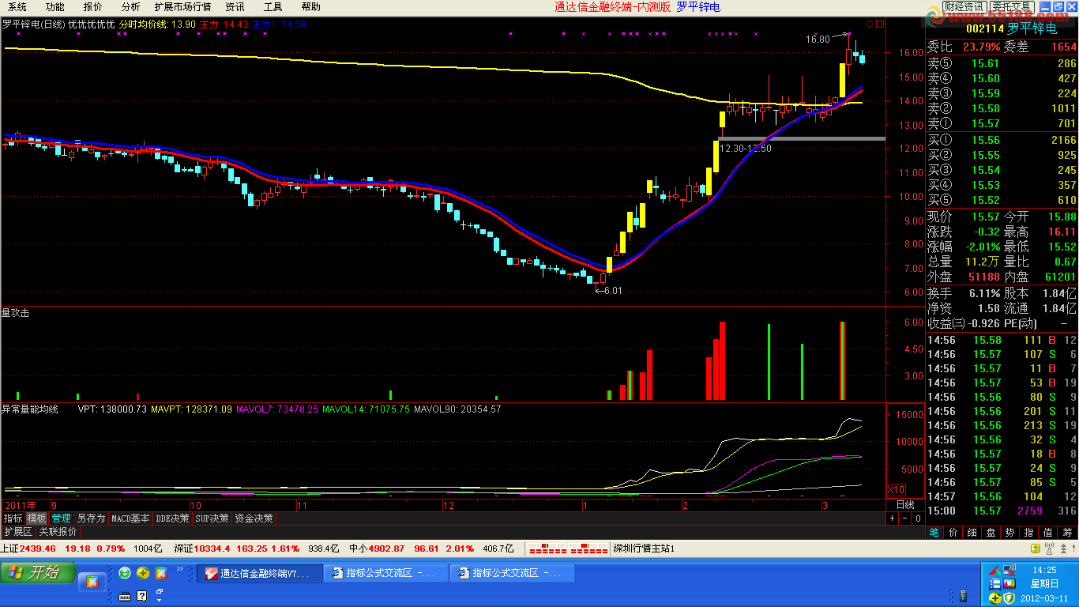Select the 指标 tab below the chart
This screenshot has height=607, width=1079.
(13, 518)
